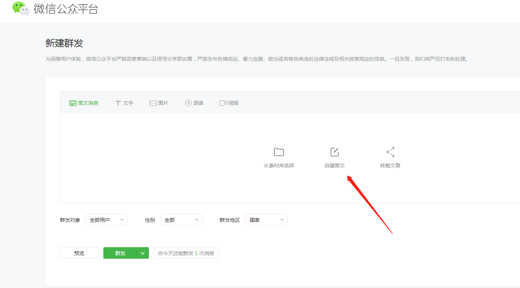This screenshot has width=520, height=288.
Task: Click the folder icon for material library
Action: [279, 152]
